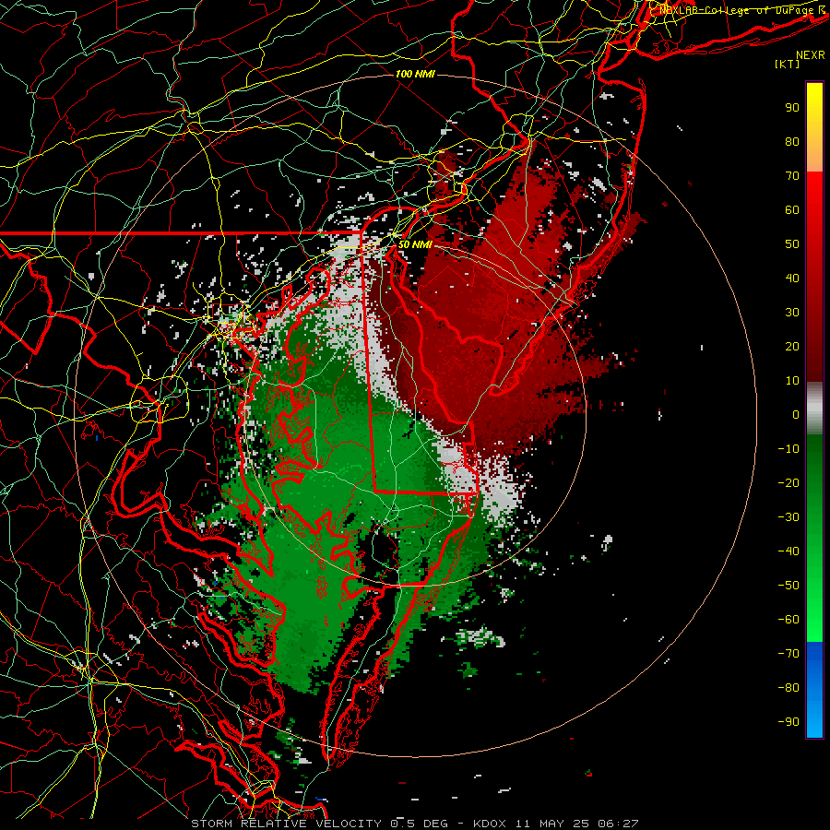The width and height of the screenshot is (830, 830).
Task: Click the '-90' value on the velocity scale
Action: [788, 722]
